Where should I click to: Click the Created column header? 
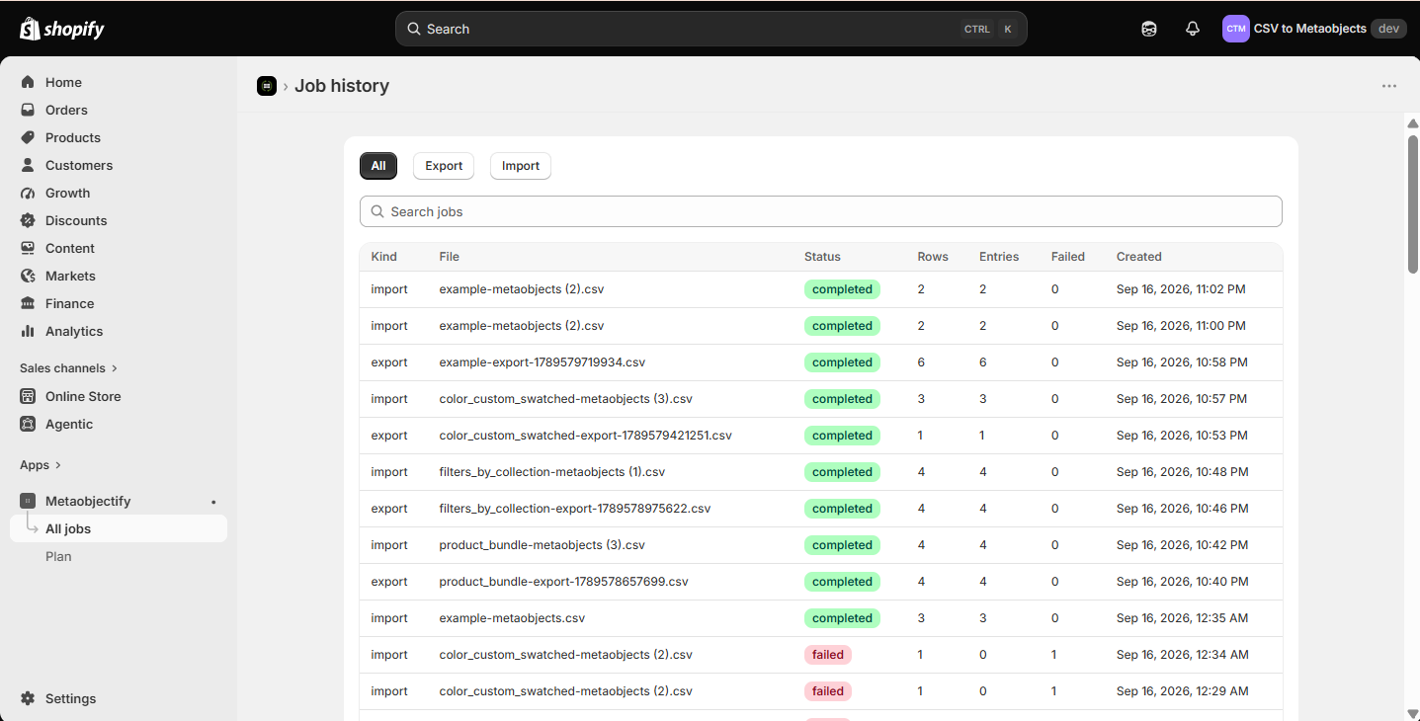[x=1139, y=257]
